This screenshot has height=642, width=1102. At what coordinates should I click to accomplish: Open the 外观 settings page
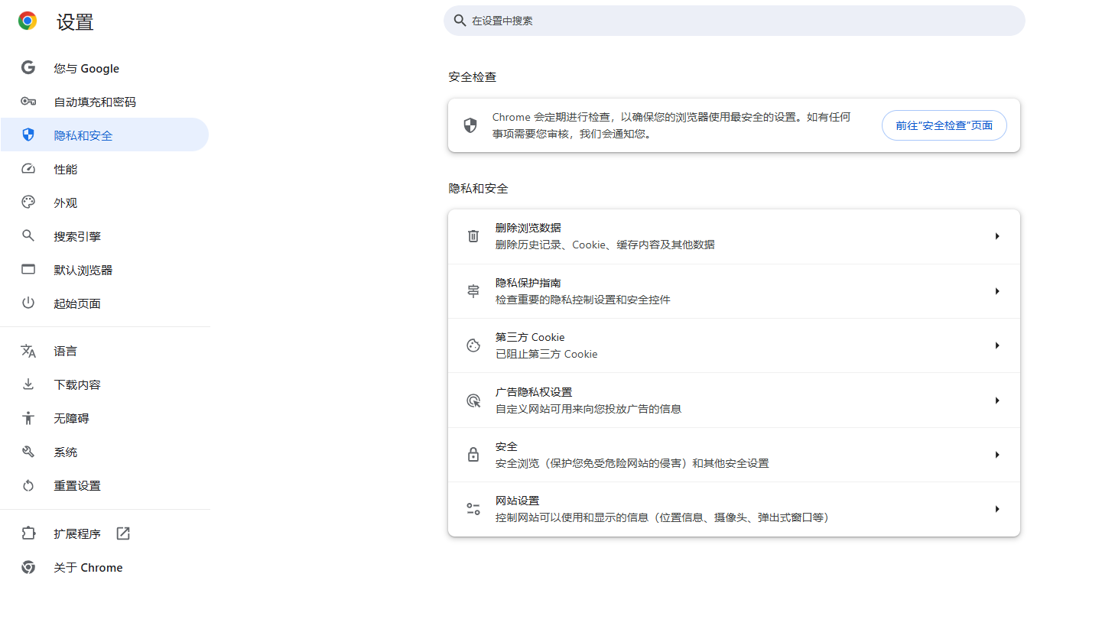[x=104, y=203]
